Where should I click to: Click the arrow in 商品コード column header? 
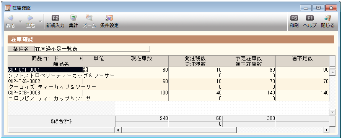coord(81,58)
